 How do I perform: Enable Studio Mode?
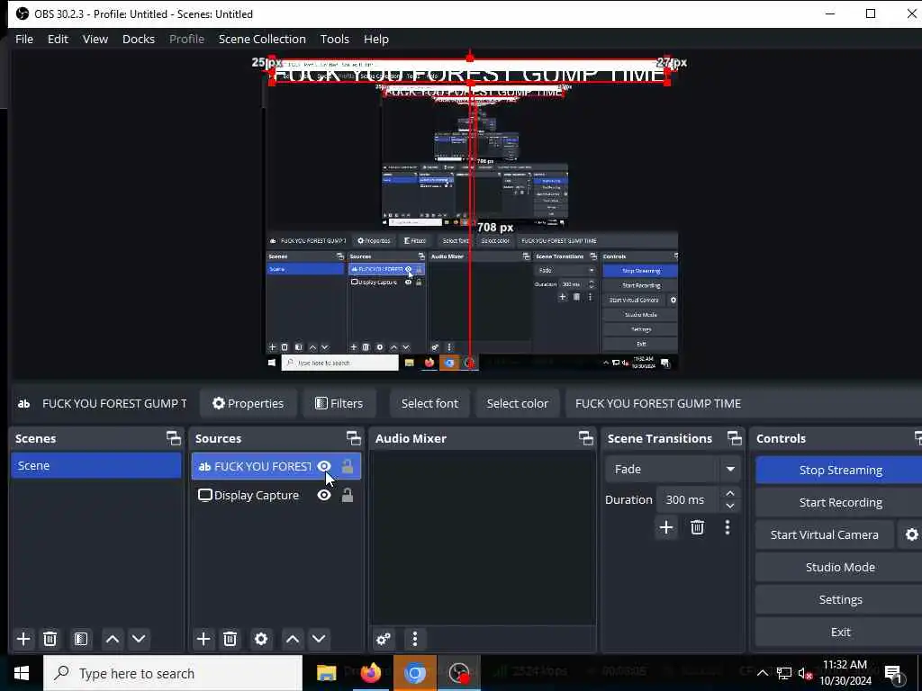coord(840,567)
